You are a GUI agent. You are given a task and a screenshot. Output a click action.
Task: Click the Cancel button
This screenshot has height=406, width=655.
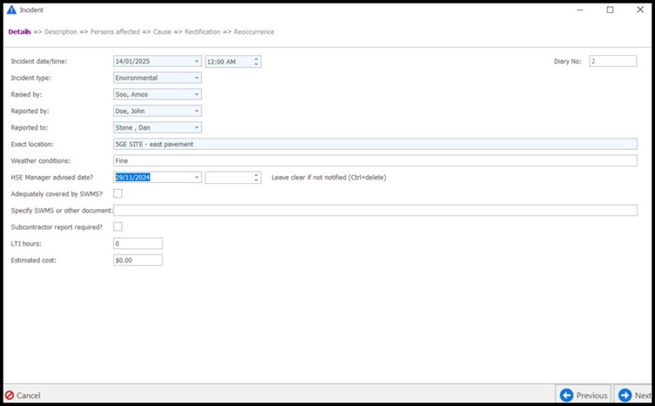point(23,395)
